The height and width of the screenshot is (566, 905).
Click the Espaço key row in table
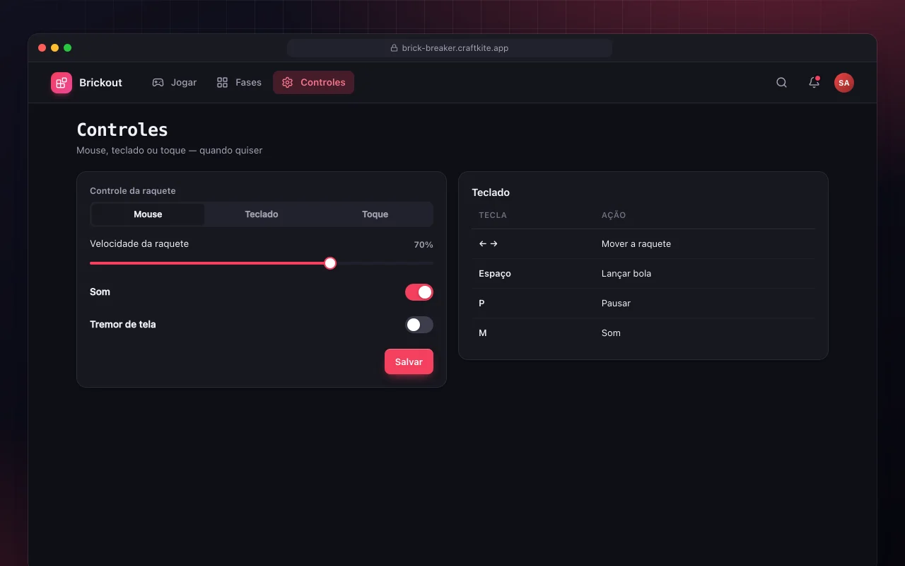[x=643, y=274]
